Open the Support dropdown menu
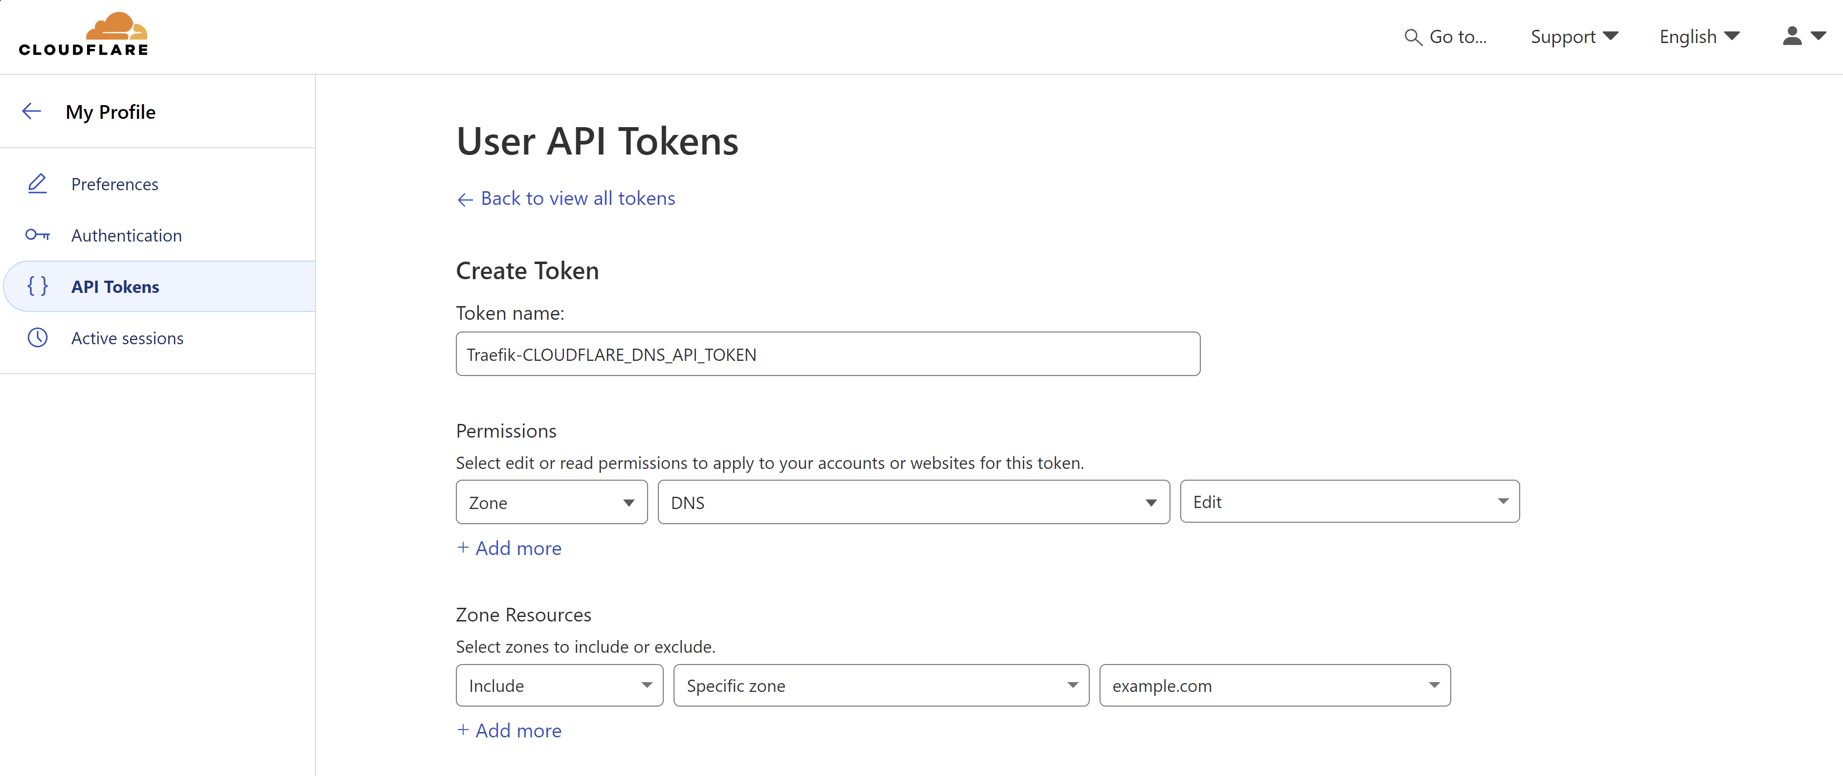 tap(1573, 37)
